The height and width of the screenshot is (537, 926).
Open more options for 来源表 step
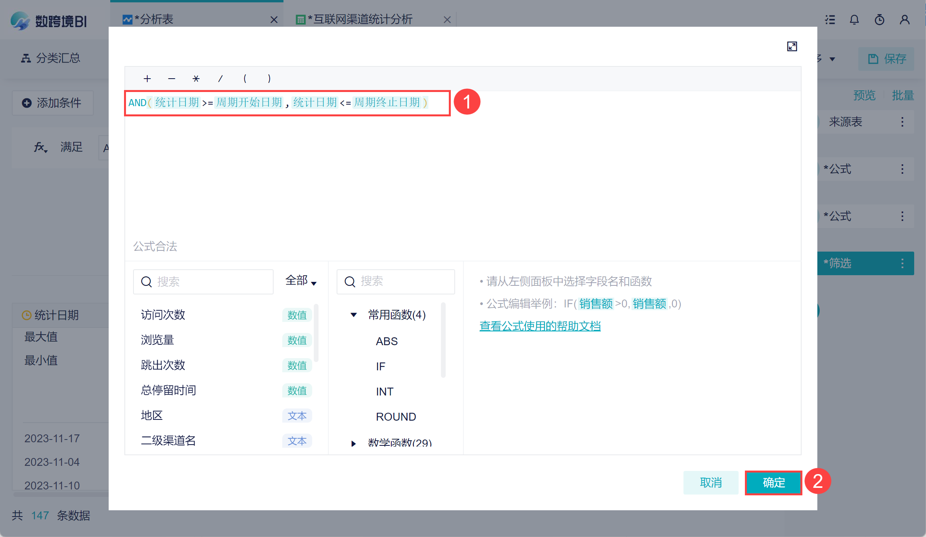[902, 122]
